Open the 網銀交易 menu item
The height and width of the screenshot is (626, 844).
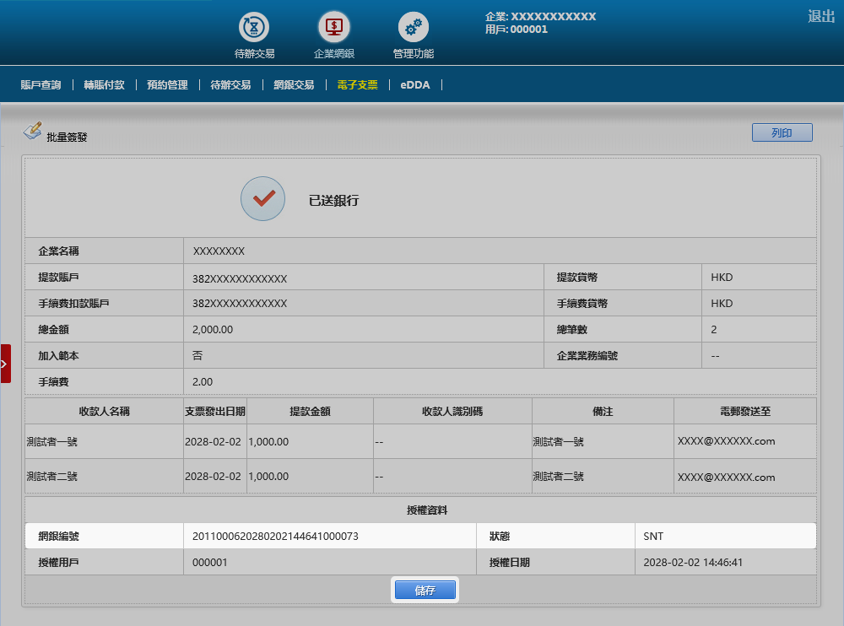(x=294, y=85)
